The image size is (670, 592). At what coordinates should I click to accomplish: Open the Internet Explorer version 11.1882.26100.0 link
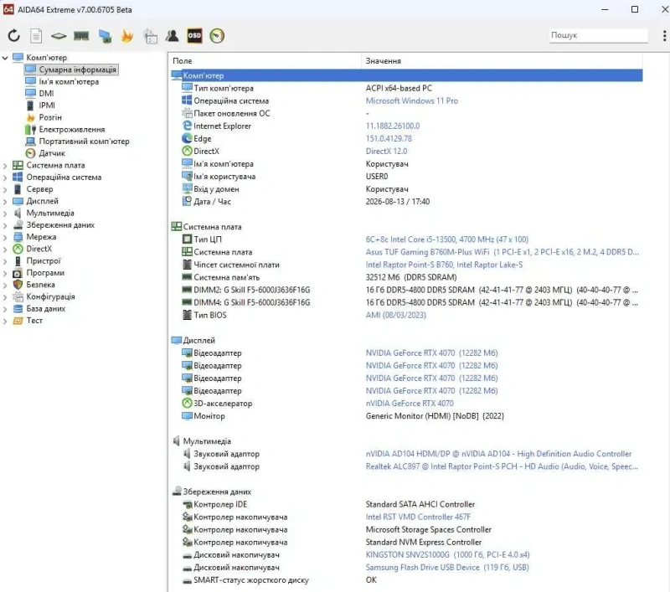[x=393, y=126]
